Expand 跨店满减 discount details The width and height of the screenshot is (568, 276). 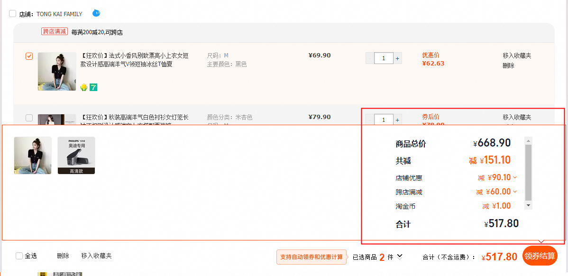(x=515, y=192)
